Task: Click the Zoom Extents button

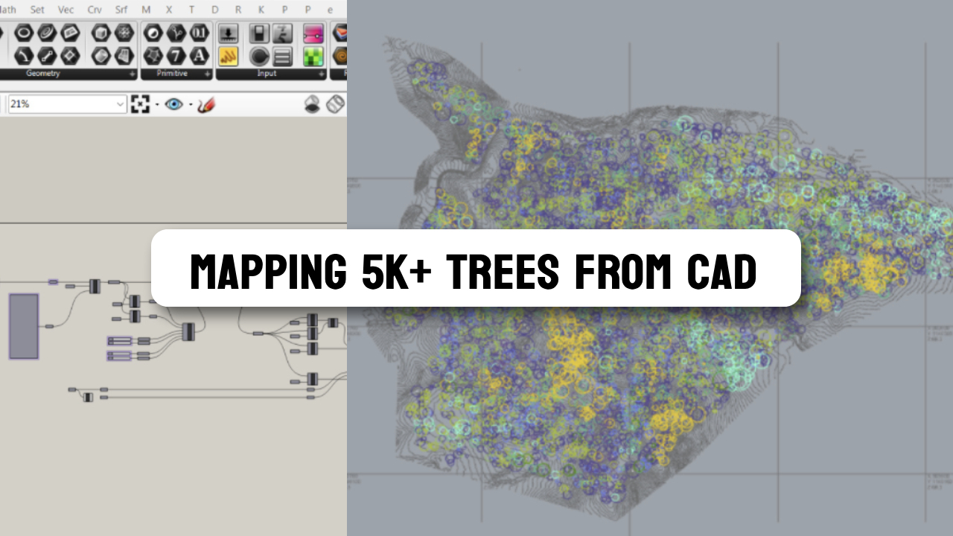Action: 140,104
